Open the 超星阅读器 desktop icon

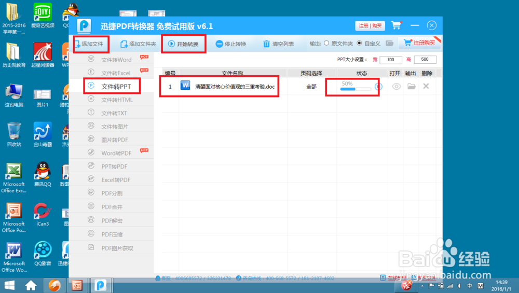43,55
